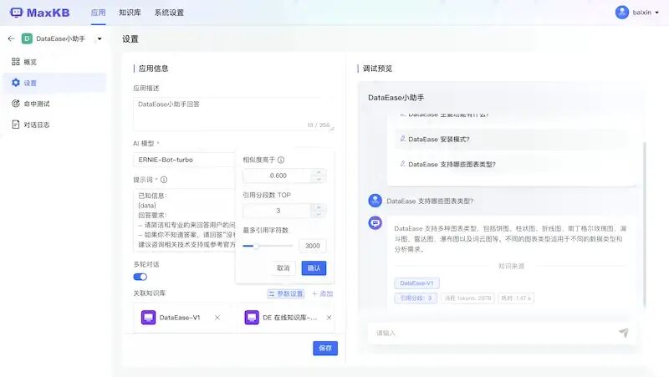Go back using the left arrow icon
The image size is (669, 377).
tap(11, 38)
